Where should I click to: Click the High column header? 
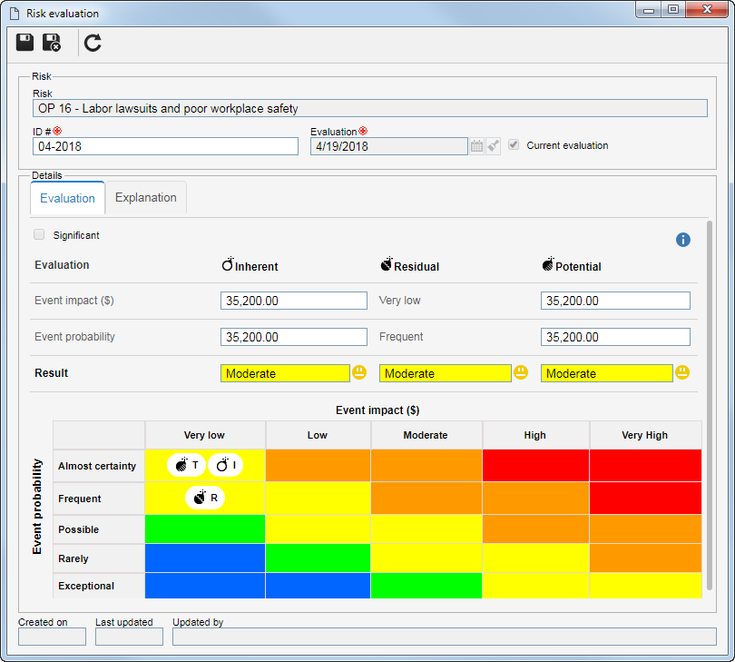pos(535,435)
